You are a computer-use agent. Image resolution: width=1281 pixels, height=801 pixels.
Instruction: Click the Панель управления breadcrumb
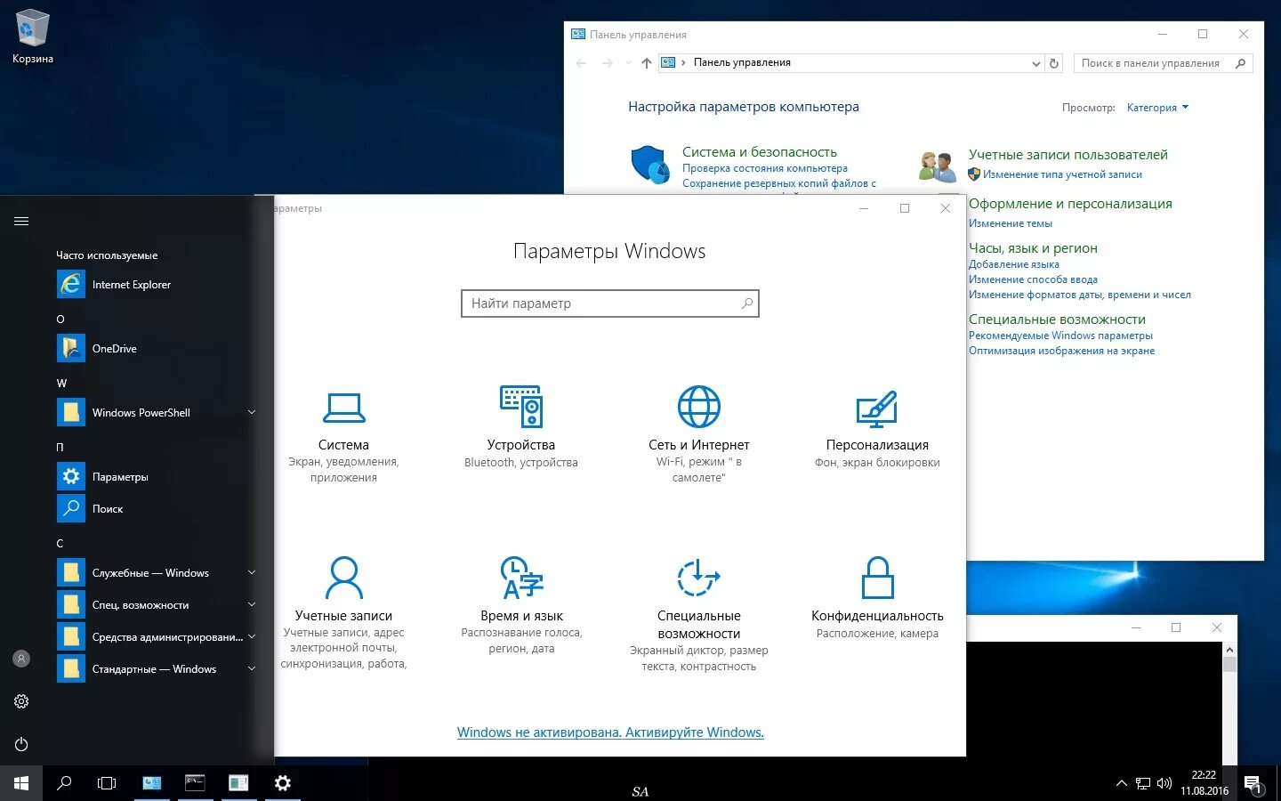point(742,62)
